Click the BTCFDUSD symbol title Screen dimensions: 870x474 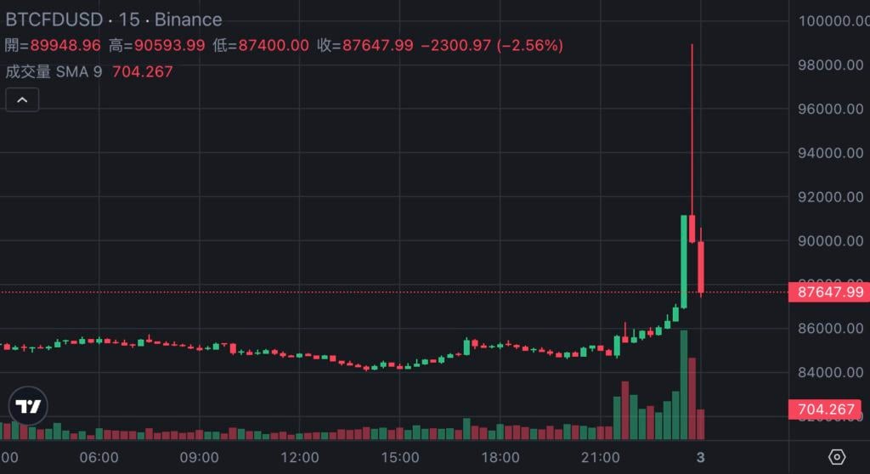pos(54,20)
